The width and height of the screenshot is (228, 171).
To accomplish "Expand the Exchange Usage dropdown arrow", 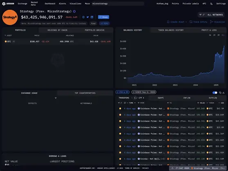I will [56, 98].
